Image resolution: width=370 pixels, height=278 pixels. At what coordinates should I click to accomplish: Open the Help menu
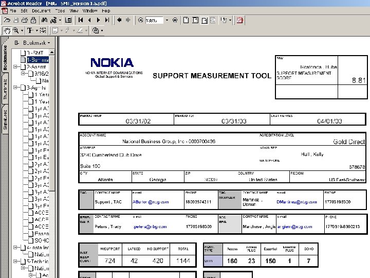point(106,11)
